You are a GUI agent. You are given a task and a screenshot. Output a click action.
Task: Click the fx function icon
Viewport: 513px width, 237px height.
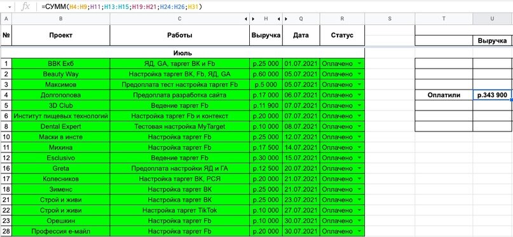(x=25, y=6)
